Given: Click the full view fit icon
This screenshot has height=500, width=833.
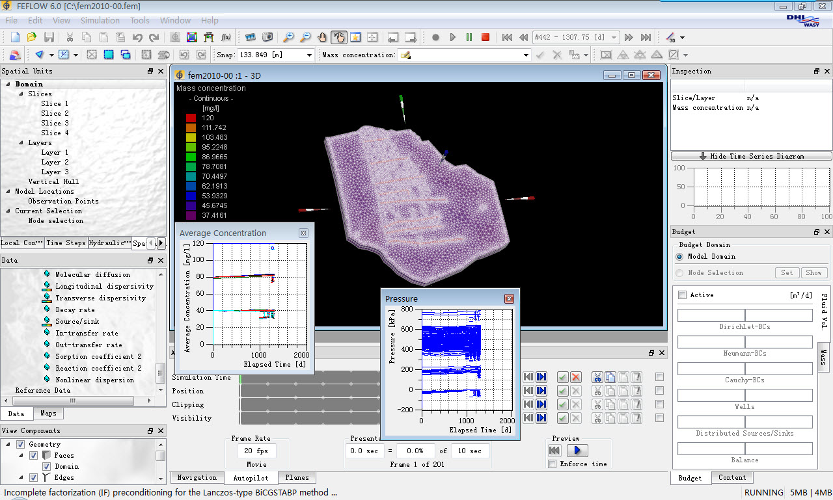Looking at the screenshot, I should [x=372, y=37].
